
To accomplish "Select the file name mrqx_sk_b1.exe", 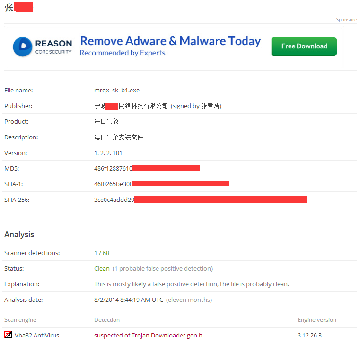I will coord(117,91).
